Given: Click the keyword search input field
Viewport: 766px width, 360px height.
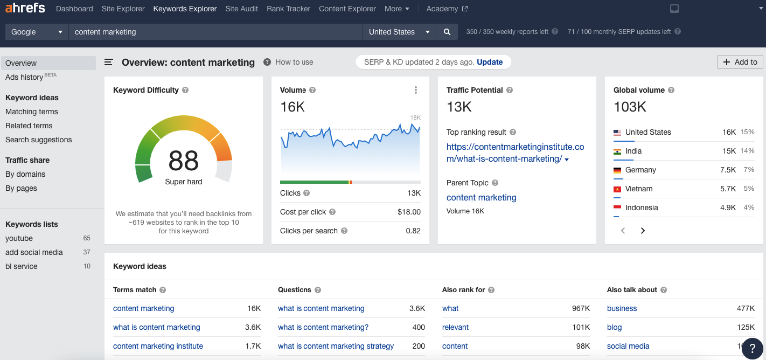Looking at the screenshot, I should click(215, 32).
